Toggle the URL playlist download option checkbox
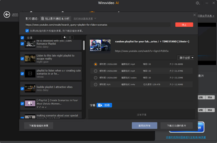217x143 pixels. pos(28,31)
